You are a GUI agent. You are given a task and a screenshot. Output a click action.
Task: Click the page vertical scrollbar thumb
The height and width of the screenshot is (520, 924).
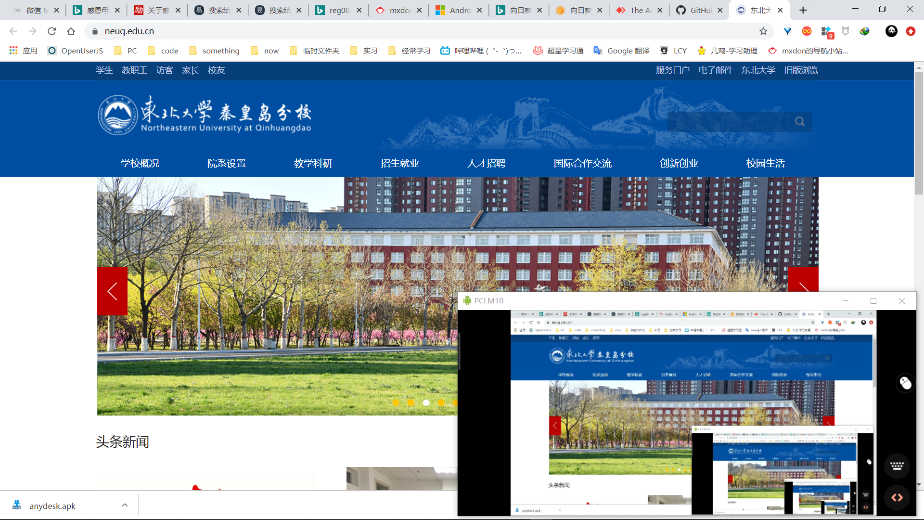click(x=919, y=134)
